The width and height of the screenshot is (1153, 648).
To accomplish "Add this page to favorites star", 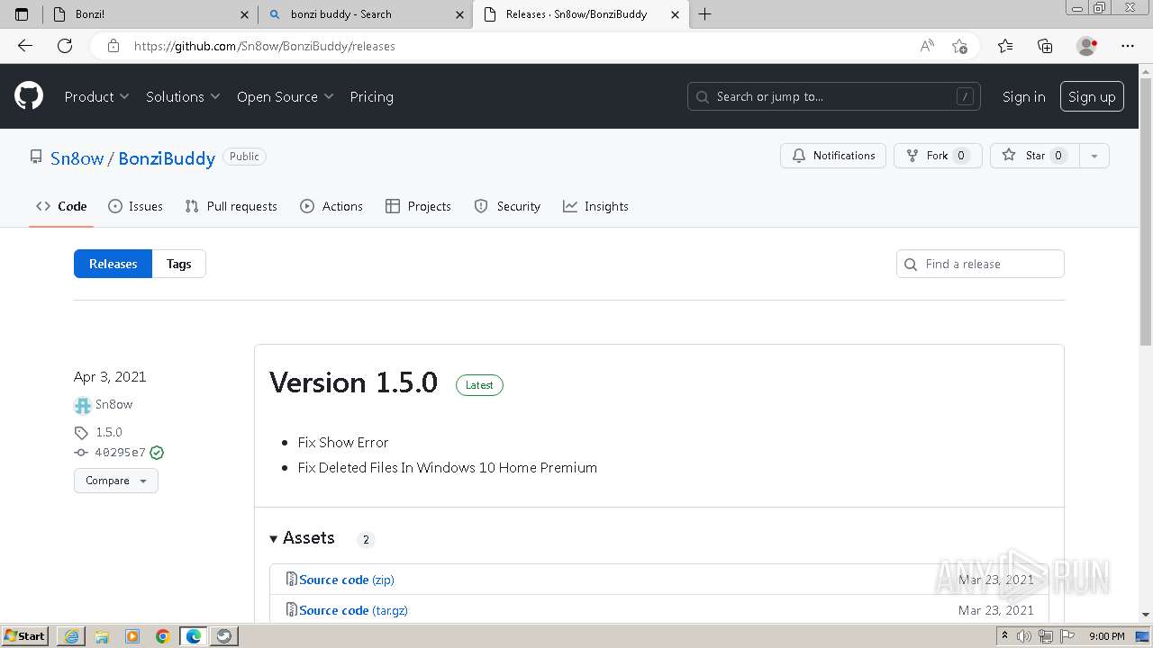I will click(x=959, y=46).
